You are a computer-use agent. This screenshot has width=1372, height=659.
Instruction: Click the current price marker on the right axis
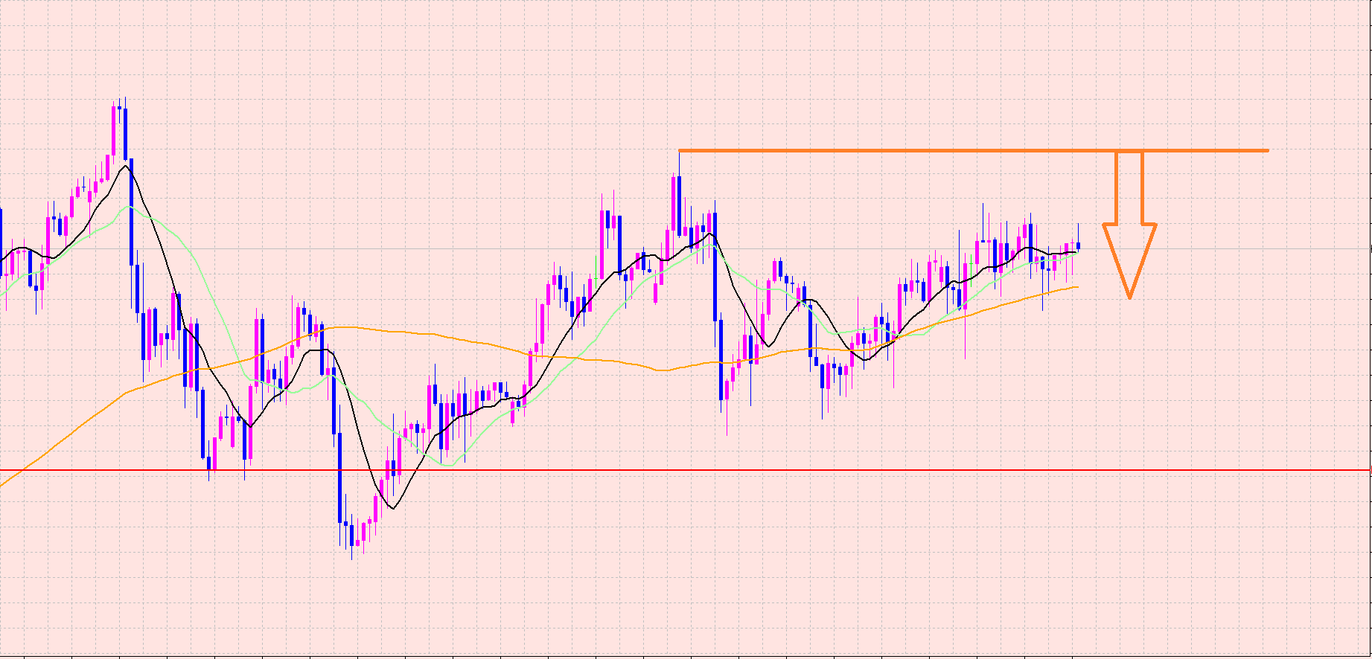click(1370, 248)
